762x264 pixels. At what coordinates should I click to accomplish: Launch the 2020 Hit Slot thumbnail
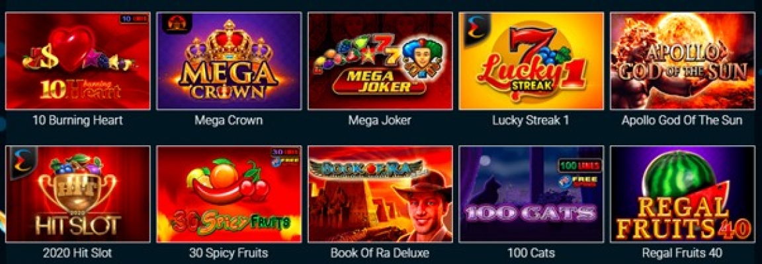[x=77, y=193]
